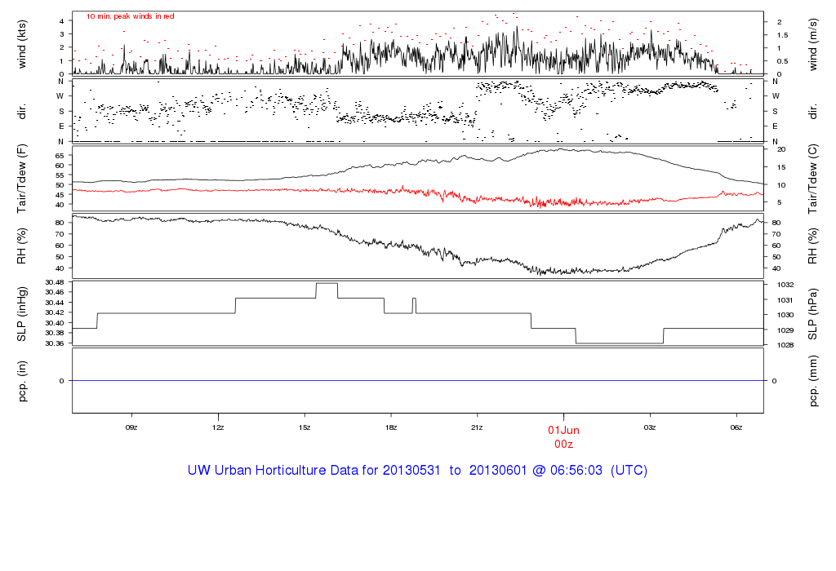Click the '30.36' pressure tick value

pos(55,343)
